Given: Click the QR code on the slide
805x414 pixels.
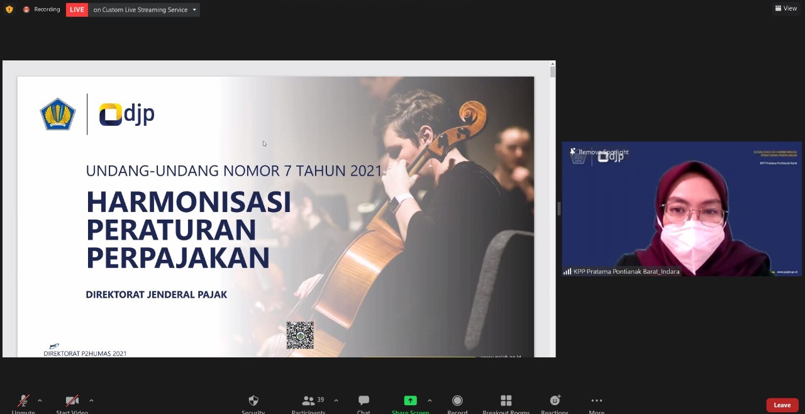Looking at the screenshot, I should point(300,335).
